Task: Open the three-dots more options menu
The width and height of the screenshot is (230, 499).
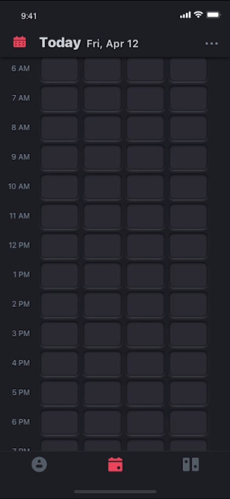Action: [212, 44]
